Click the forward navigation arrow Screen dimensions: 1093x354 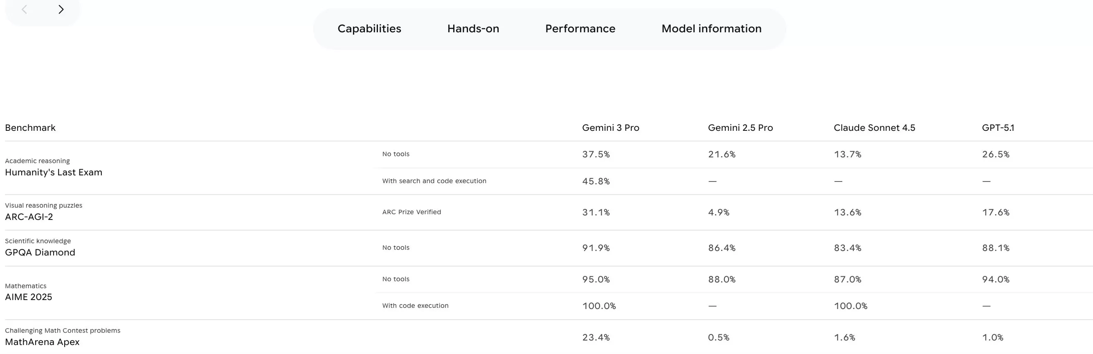[x=61, y=9]
